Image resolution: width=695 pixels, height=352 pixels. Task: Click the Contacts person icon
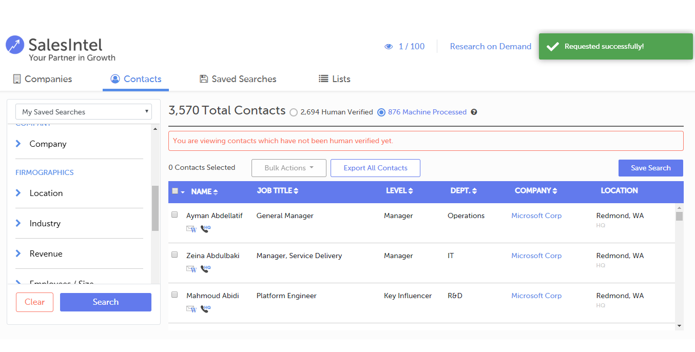(115, 79)
